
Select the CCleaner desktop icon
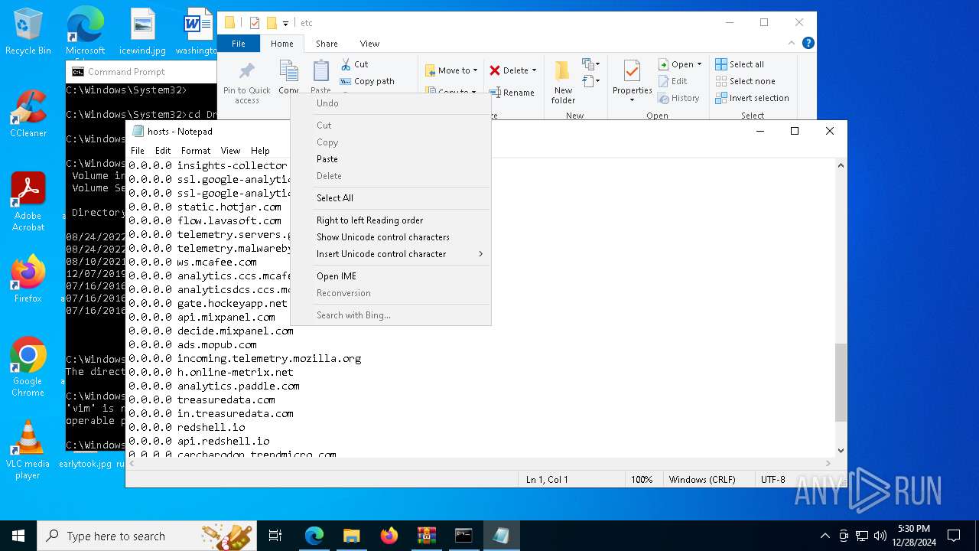tap(28, 114)
